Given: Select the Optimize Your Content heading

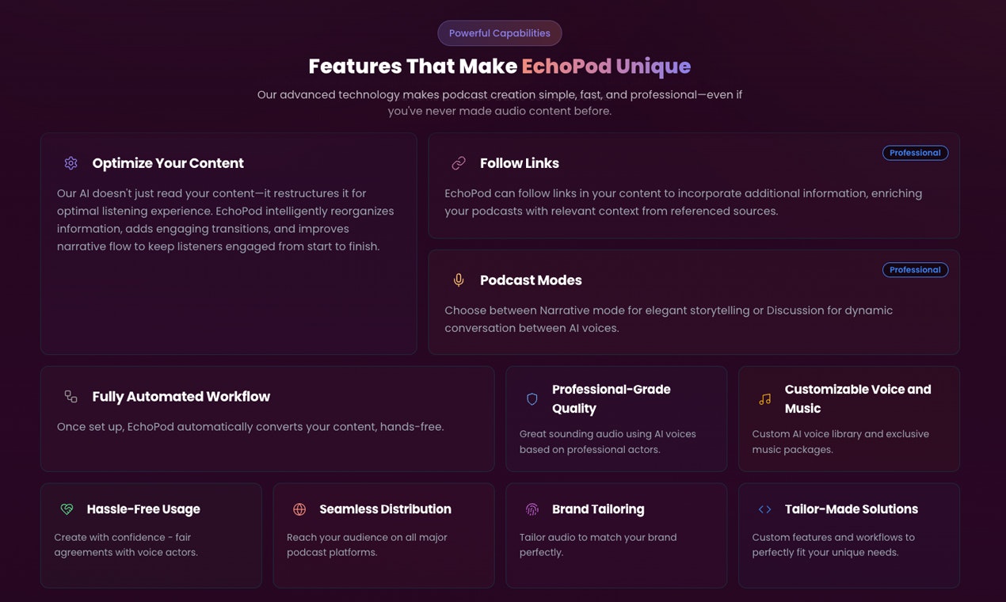Looking at the screenshot, I should 168,163.
